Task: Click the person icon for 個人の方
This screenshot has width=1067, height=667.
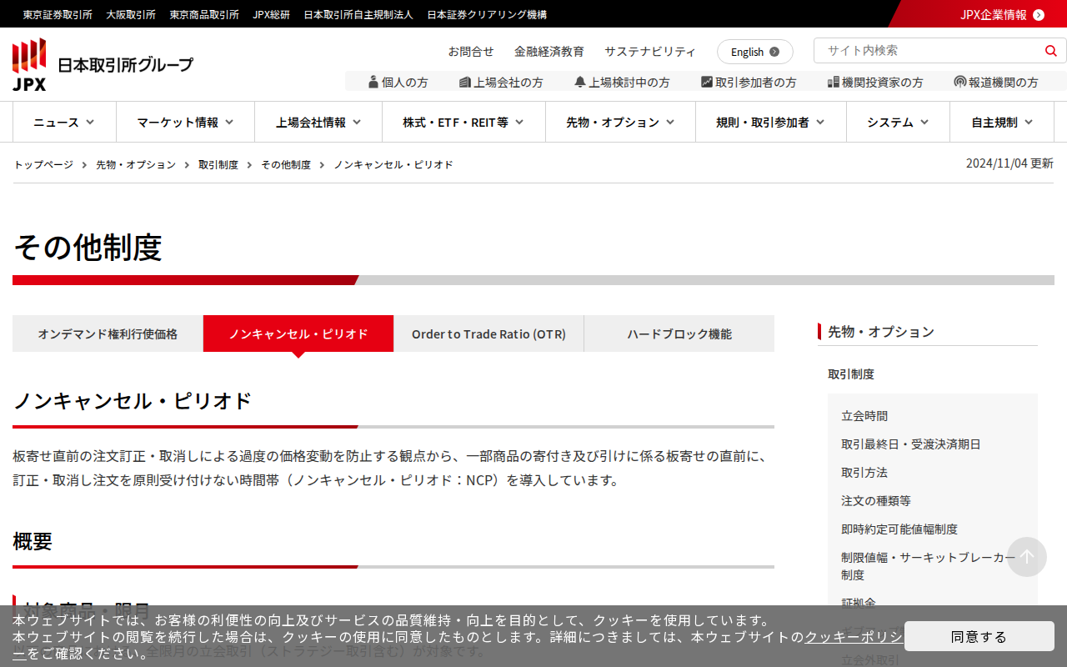Action: tap(373, 82)
